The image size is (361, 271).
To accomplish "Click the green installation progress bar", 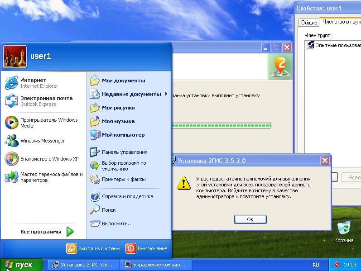I will [x=222, y=125].
